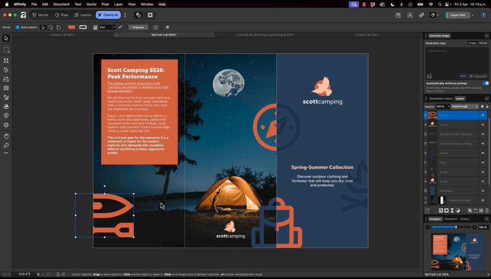Click the Navigator document preview thumbnail
The image size is (491, 279).
(x=457, y=252)
